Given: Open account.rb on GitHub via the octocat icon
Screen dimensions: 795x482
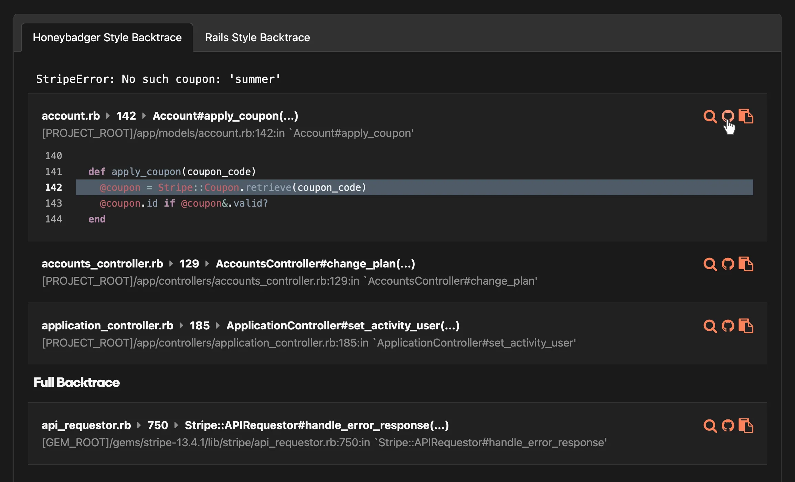Looking at the screenshot, I should coord(728,116).
